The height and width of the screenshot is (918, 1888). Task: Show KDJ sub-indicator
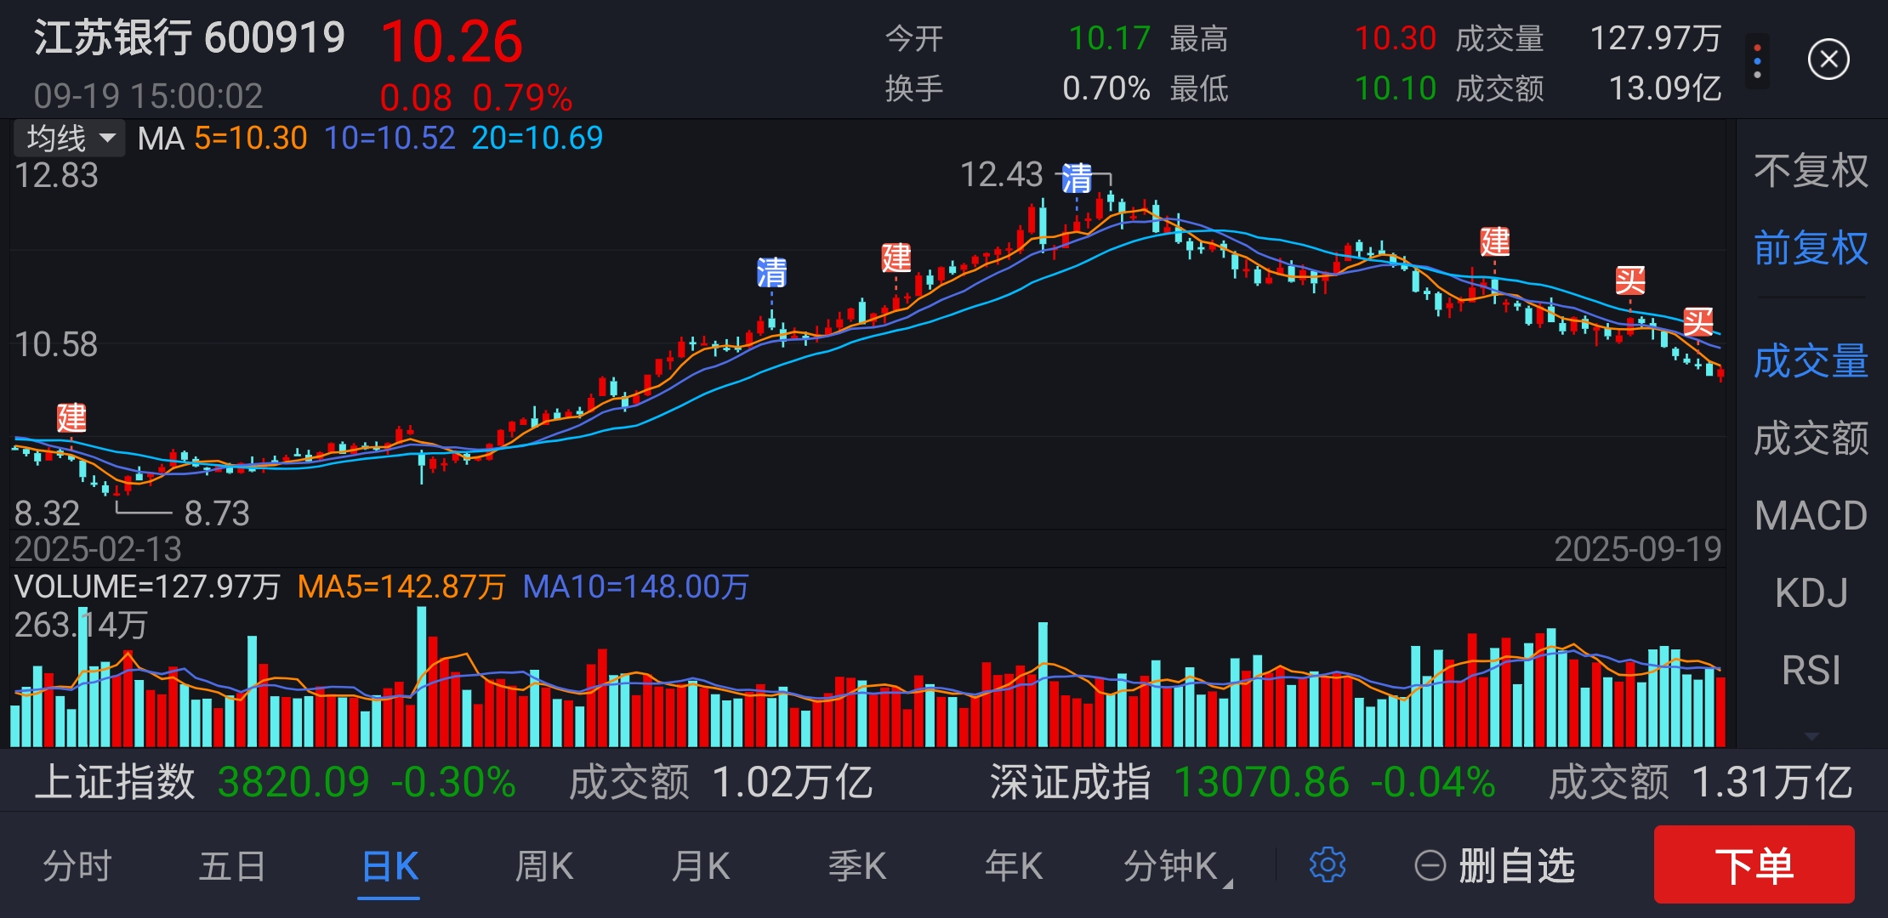coord(1811,593)
